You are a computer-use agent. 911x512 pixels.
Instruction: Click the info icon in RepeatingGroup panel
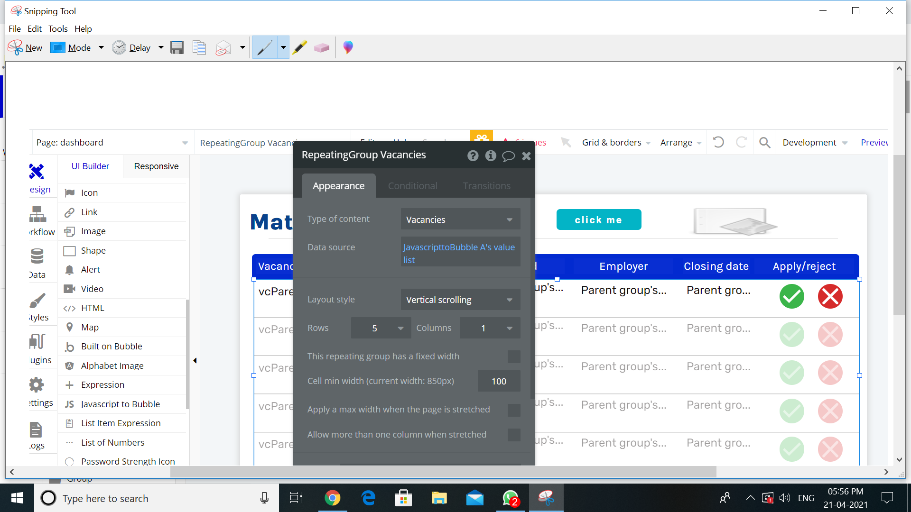click(x=491, y=155)
